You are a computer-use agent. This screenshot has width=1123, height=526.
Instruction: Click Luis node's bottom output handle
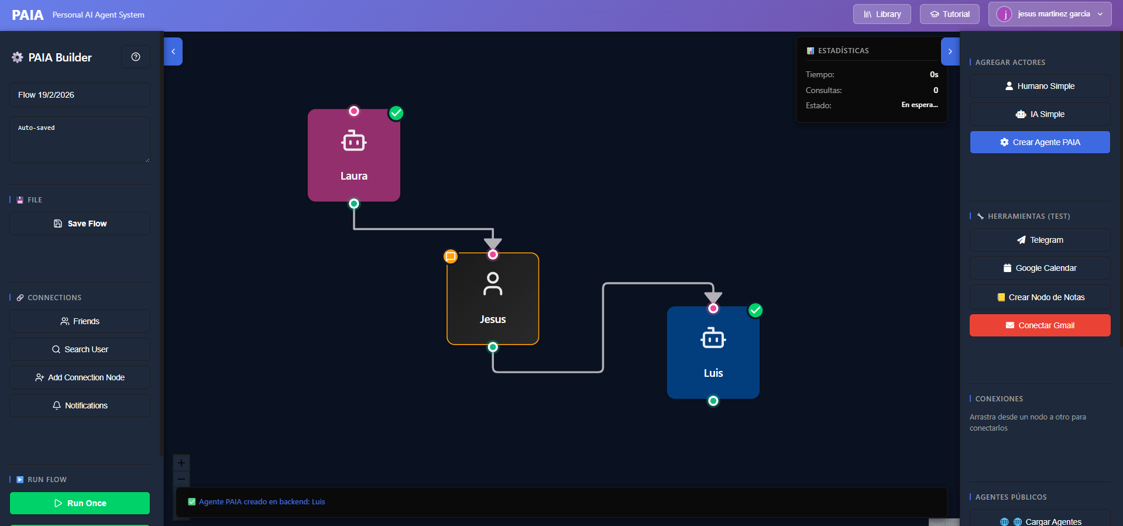pos(713,401)
